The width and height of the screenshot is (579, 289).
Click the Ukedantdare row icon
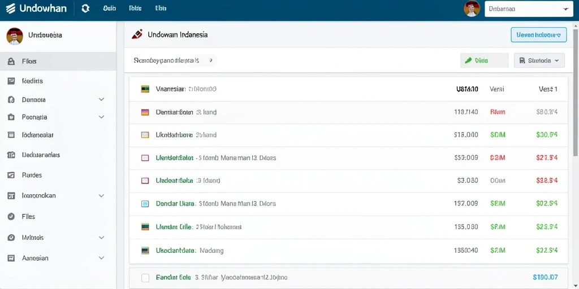[145, 251]
